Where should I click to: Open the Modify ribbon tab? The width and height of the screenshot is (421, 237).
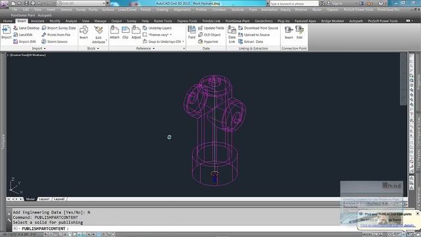coord(55,21)
